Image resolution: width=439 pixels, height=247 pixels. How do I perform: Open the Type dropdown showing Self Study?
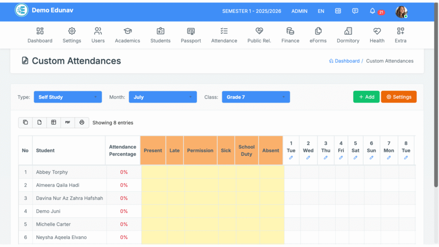68,97
